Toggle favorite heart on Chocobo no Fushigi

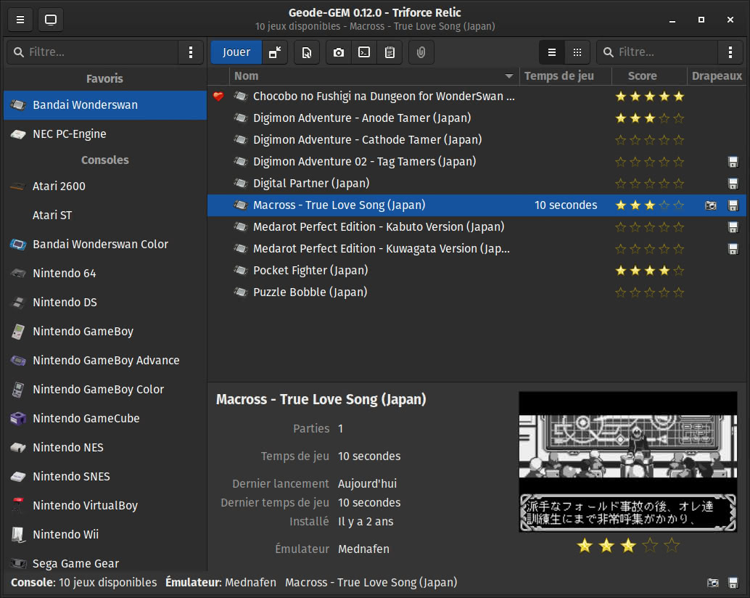pos(218,97)
